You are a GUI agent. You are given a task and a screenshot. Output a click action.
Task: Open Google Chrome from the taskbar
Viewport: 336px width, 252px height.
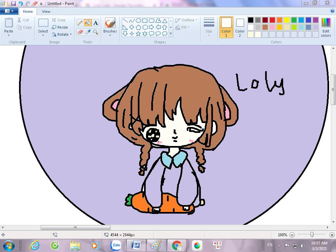click(177, 245)
